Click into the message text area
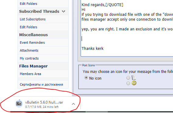 [x=127, y=28]
